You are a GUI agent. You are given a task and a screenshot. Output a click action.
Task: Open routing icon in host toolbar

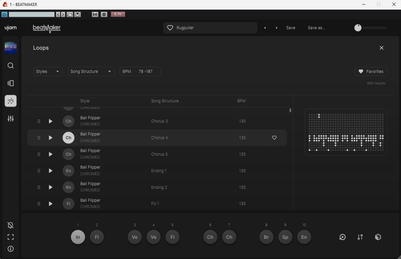point(95,14)
